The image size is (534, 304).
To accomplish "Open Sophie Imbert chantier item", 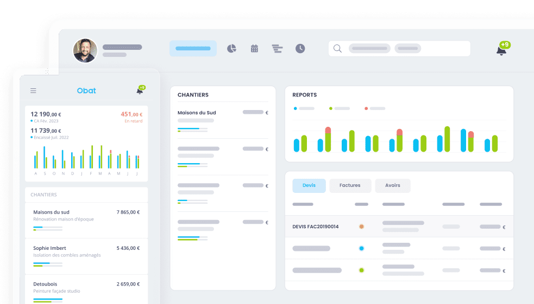I will click(86, 256).
